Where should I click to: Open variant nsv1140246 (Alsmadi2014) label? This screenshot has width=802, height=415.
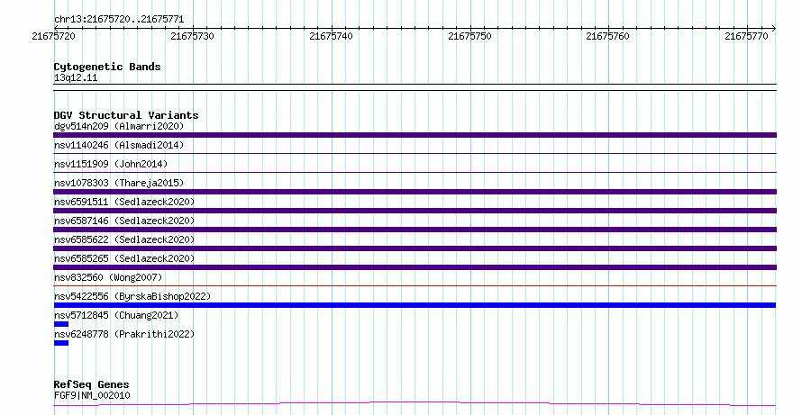click(119, 145)
